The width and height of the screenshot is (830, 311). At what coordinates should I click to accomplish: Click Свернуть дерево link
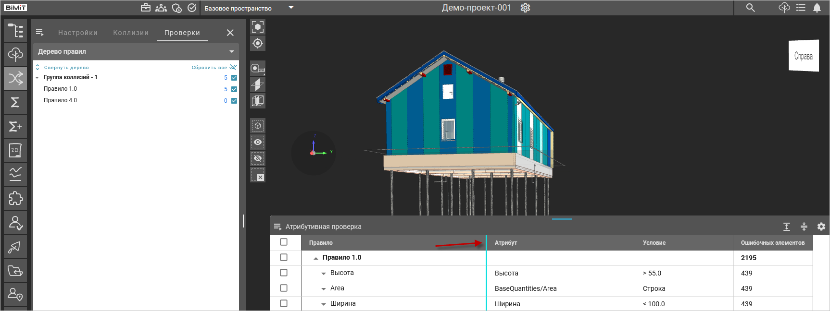coord(66,68)
